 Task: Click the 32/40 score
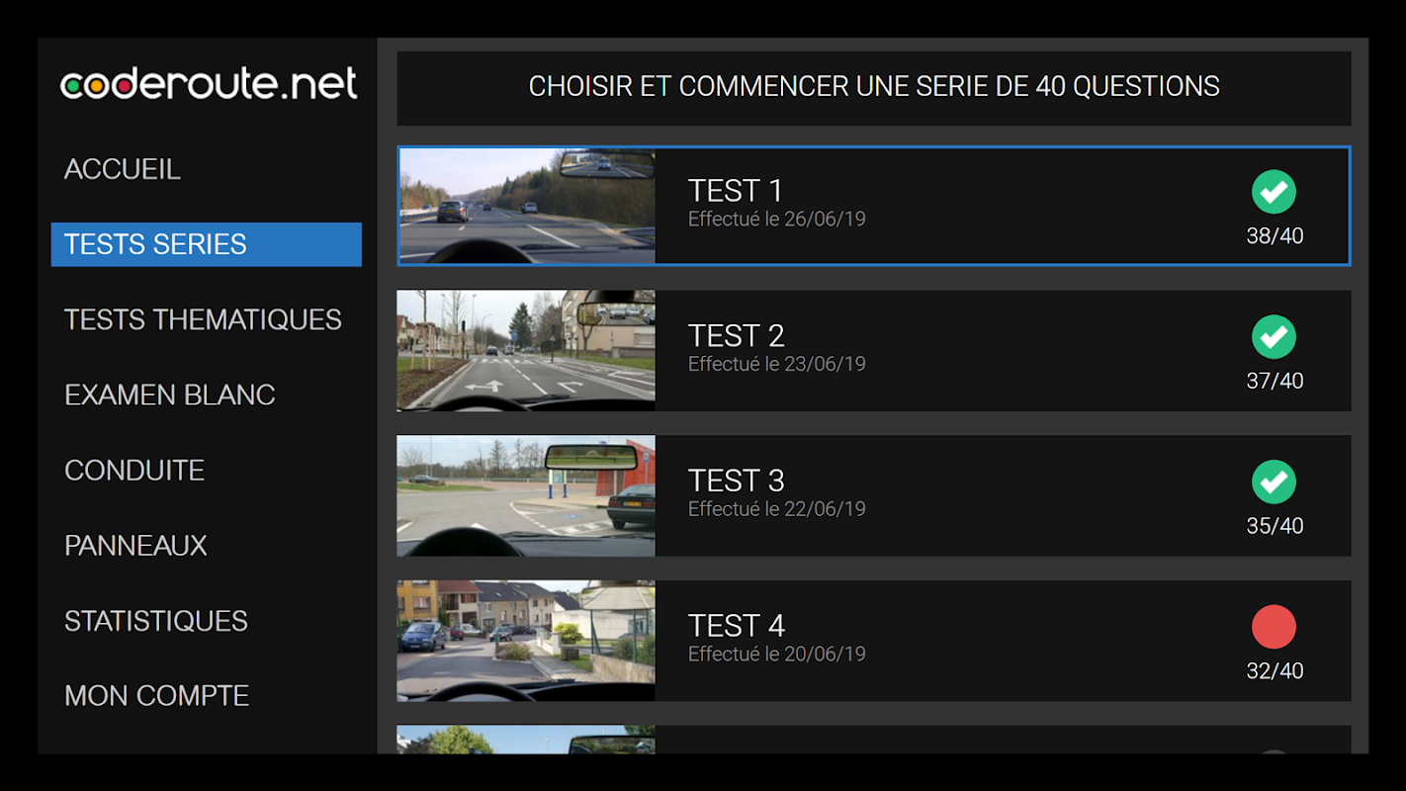[1274, 671]
